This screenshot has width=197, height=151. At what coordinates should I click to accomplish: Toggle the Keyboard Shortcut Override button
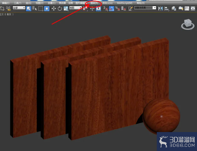pyautogui.click(x=98, y=9)
